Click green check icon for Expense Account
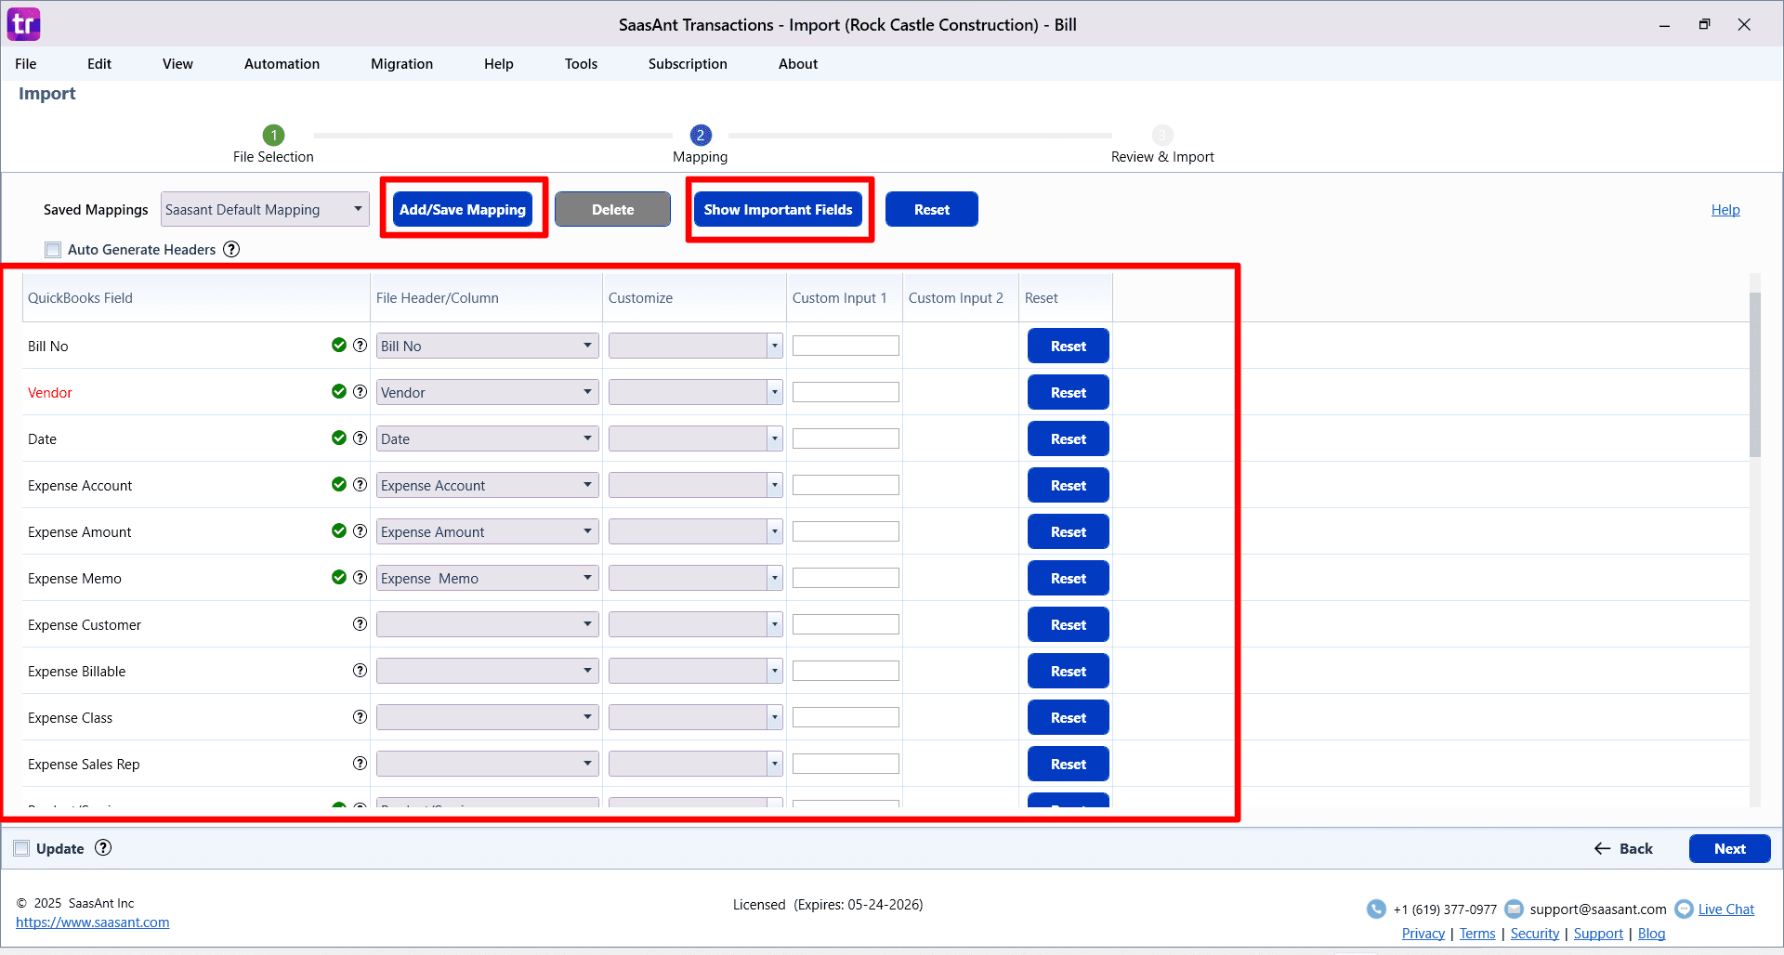Image resolution: width=1784 pixels, height=955 pixels. point(339,485)
